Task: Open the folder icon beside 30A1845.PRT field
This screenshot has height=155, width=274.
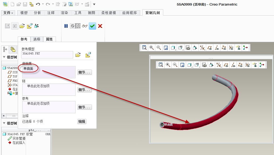Action: [78, 55]
